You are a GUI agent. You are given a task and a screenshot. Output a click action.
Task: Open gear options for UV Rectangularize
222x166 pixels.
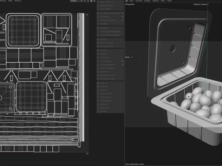[123, 65]
